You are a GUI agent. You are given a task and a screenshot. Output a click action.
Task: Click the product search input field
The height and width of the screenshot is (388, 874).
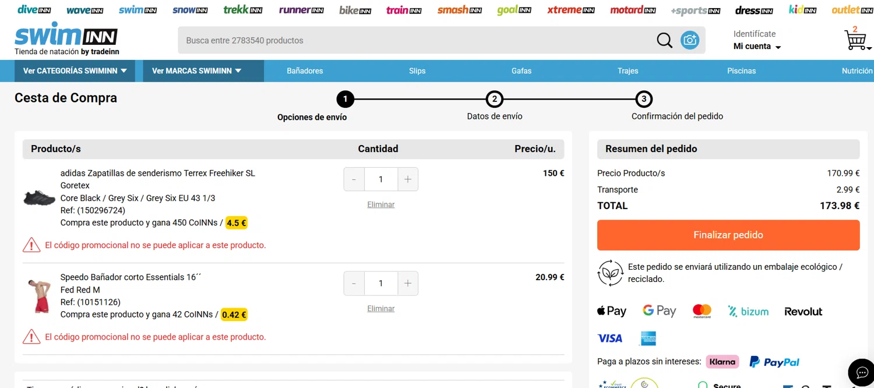click(x=417, y=40)
